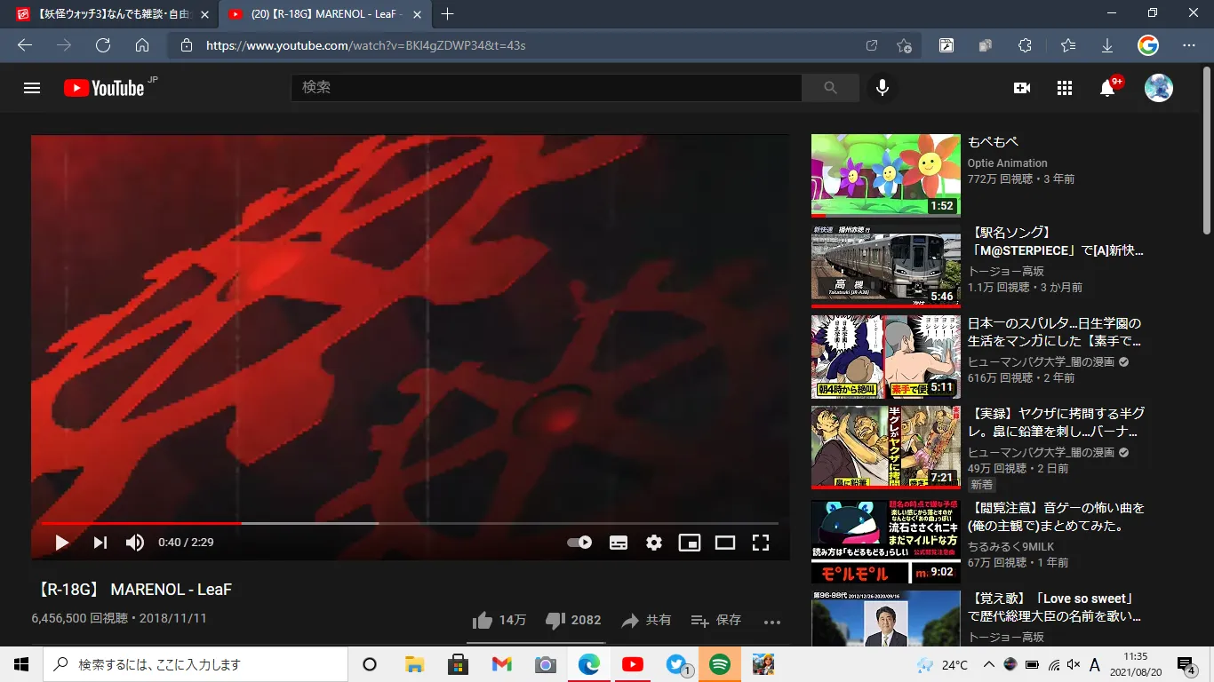Screen dimensions: 1214x682
Task: Add this page to favorites star
Action: (905, 45)
